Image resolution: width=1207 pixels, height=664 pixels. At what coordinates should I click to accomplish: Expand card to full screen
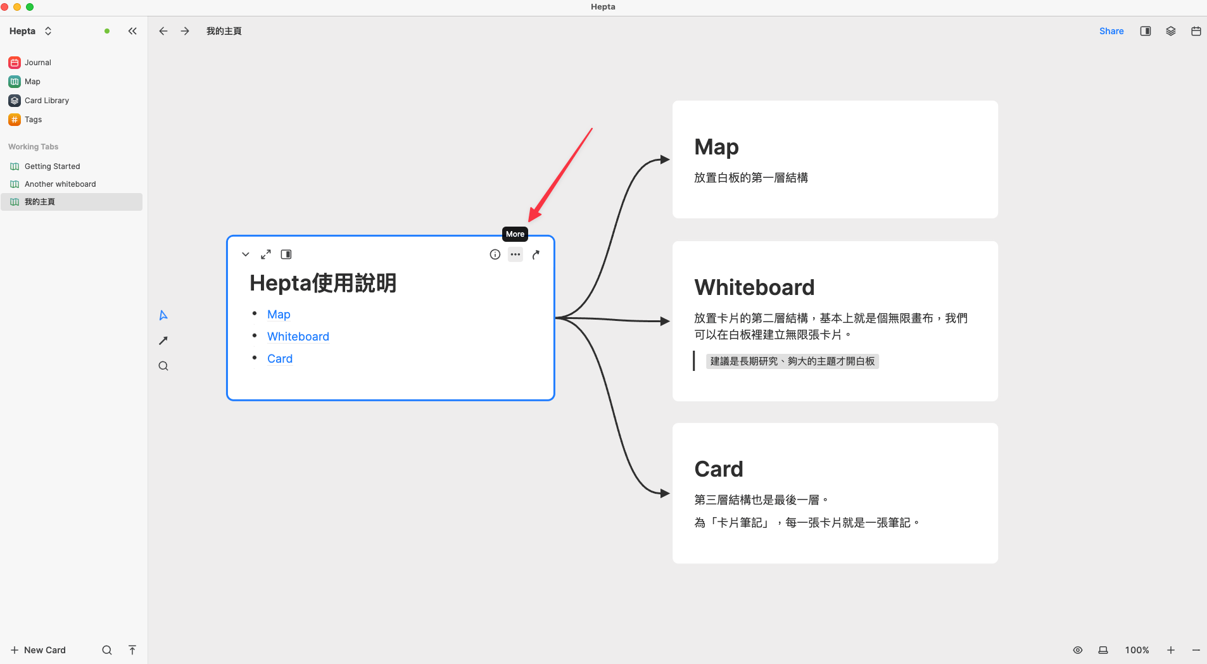click(x=266, y=254)
